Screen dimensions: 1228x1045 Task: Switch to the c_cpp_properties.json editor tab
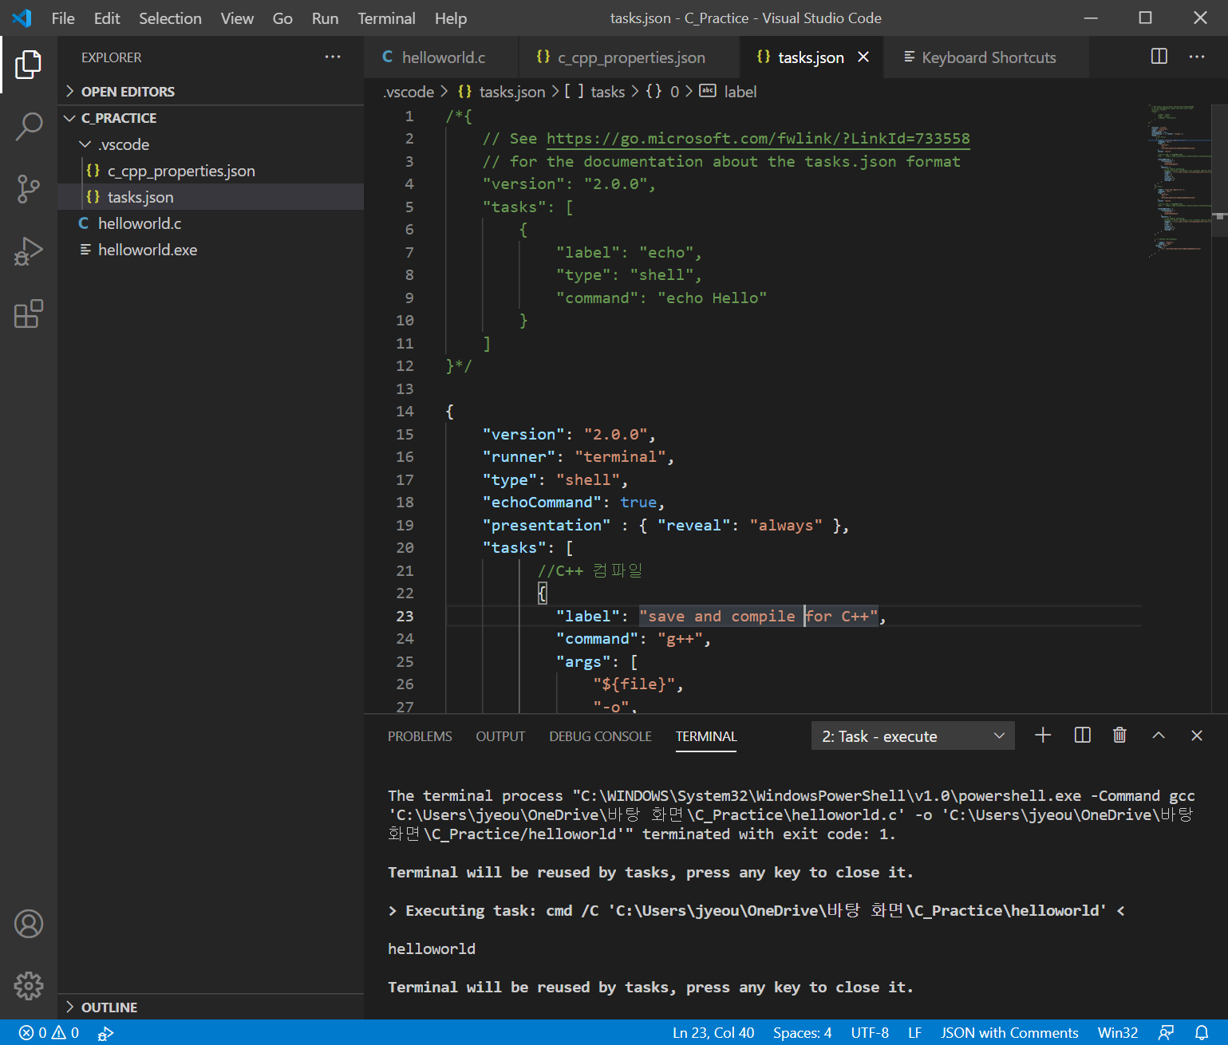pyautogui.click(x=628, y=57)
